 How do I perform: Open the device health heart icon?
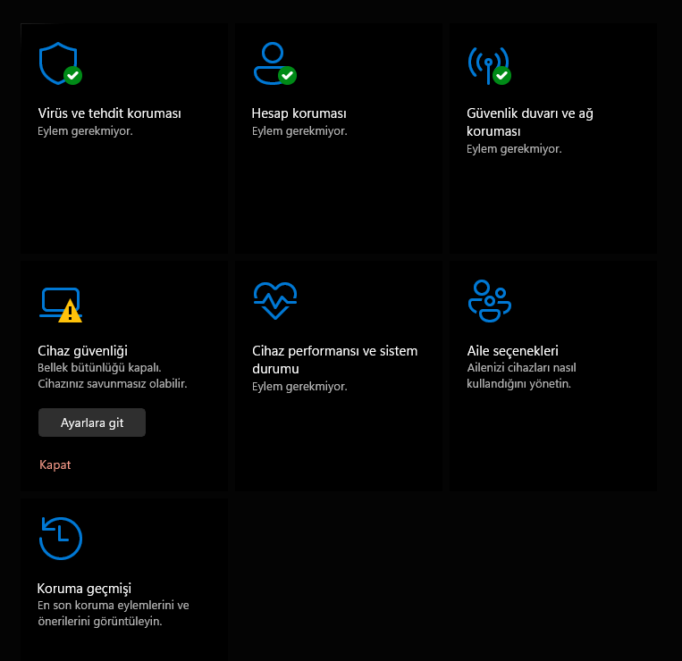tap(275, 301)
